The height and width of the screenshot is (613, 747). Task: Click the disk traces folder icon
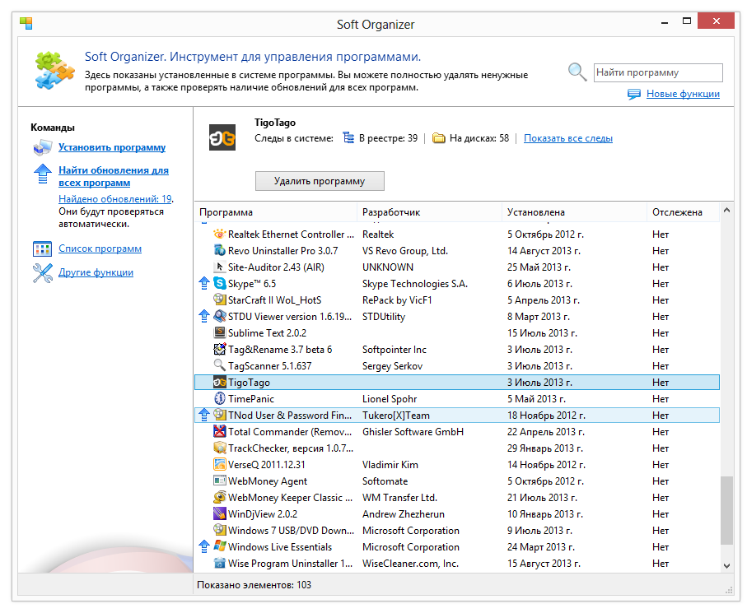(438, 138)
